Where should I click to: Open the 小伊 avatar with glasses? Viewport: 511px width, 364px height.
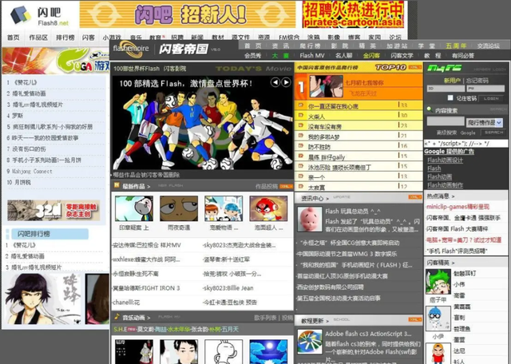click(438, 319)
